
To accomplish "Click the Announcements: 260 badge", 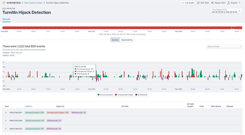I will pyautogui.click(x=35, y=113).
